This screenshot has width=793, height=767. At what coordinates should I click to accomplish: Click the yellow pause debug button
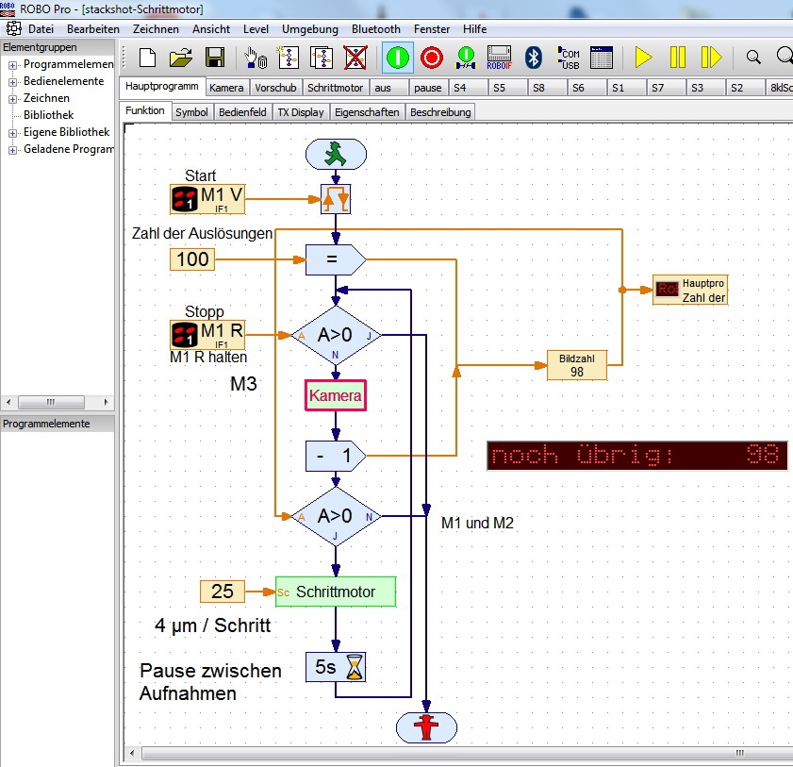(x=677, y=58)
